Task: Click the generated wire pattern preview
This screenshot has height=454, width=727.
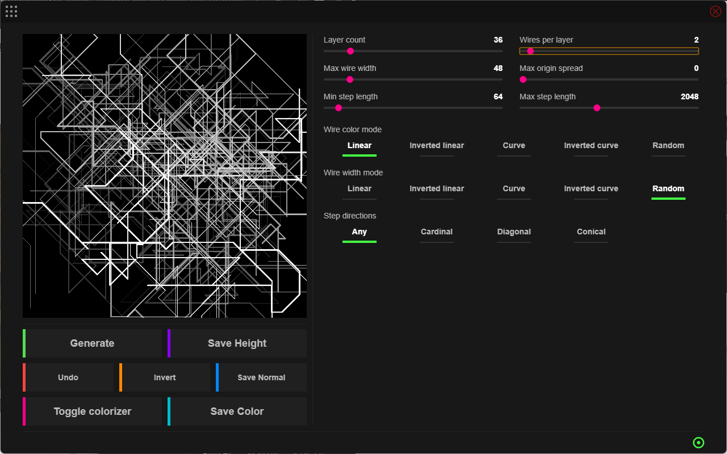Action: point(165,176)
